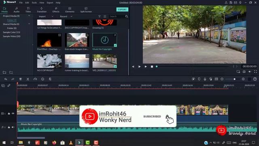Toggle the timeline link icon
The image size is (259, 146).
(x=9, y=86)
